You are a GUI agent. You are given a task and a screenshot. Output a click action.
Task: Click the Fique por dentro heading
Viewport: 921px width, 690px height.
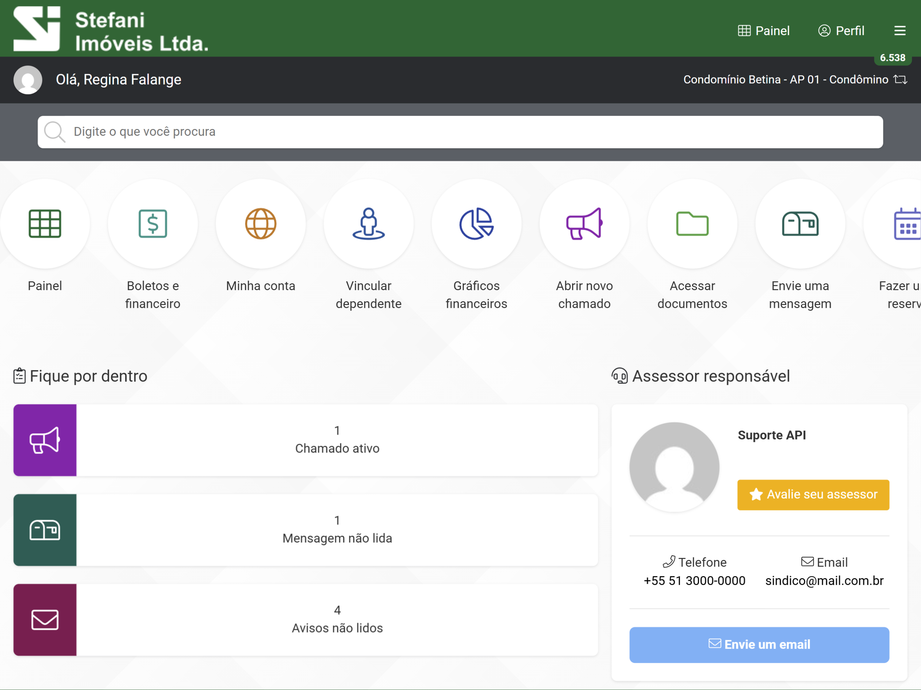pos(88,376)
